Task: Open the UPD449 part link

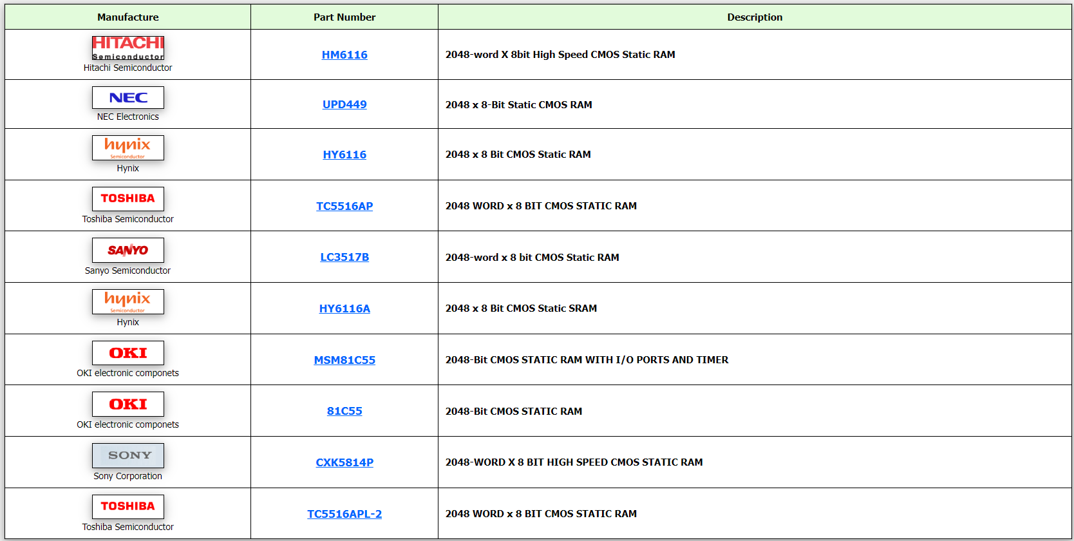Action: [344, 104]
